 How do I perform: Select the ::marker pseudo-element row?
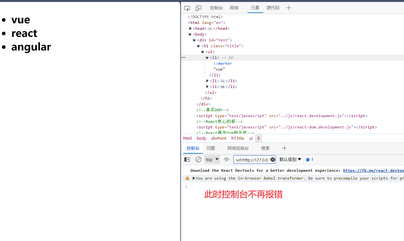(x=223, y=63)
